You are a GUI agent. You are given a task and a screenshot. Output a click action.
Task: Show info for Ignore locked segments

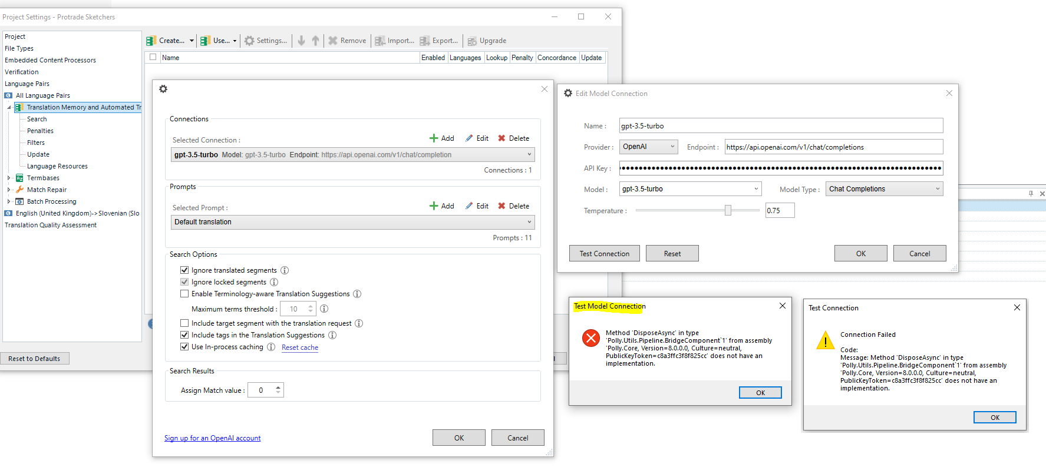[x=274, y=282]
